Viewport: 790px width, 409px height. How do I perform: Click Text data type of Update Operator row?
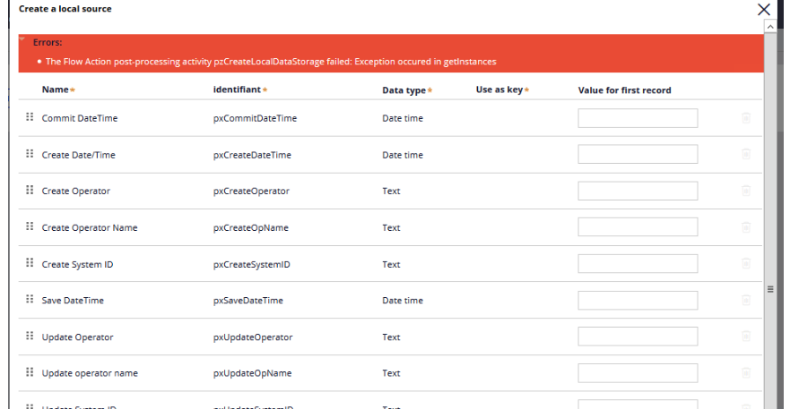tap(391, 337)
